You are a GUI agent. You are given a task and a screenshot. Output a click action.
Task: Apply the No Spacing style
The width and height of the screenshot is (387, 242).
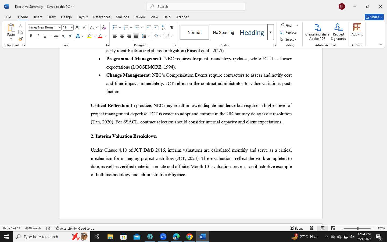point(223,32)
